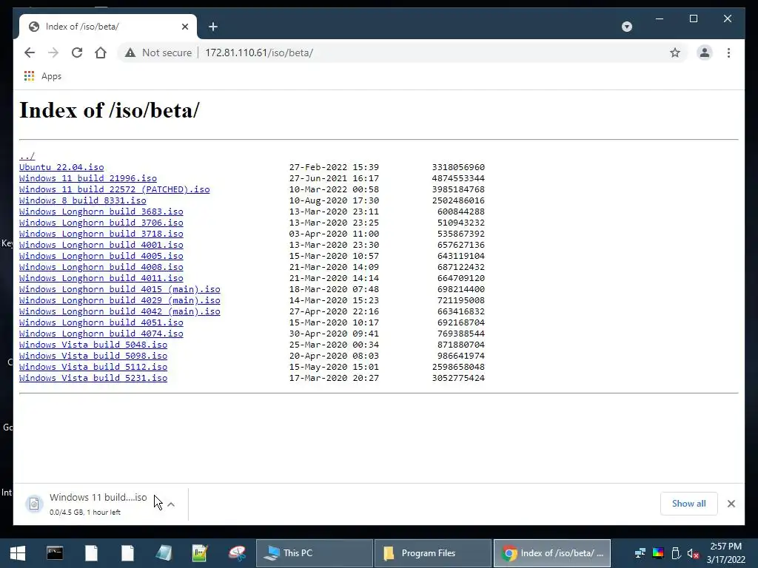The width and height of the screenshot is (758, 568).
Task: Open the green notepad taskbar icon
Action: tap(200, 553)
